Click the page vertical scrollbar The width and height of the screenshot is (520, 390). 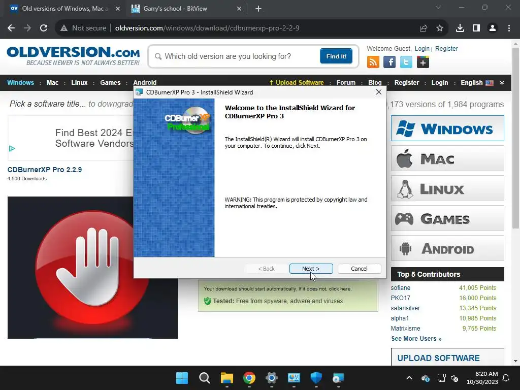coord(515,138)
